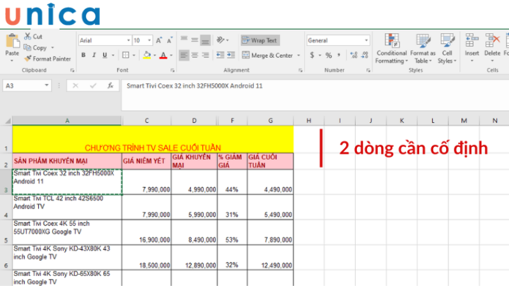Toggle Wrap Text button
The width and height of the screenshot is (509, 286).
[260, 40]
